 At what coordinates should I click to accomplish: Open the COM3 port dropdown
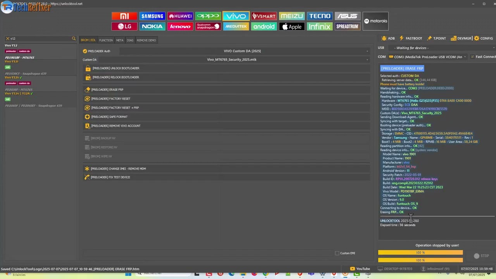pyautogui.click(x=428, y=57)
